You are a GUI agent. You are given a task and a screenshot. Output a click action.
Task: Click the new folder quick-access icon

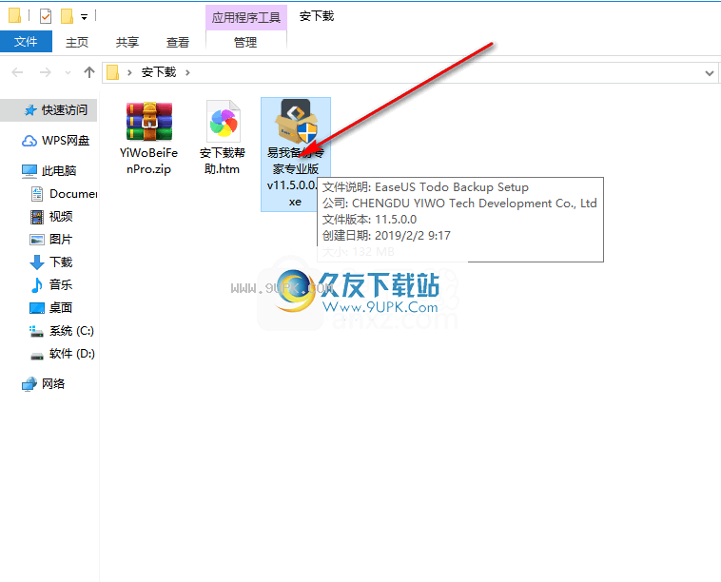tap(68, 16)
